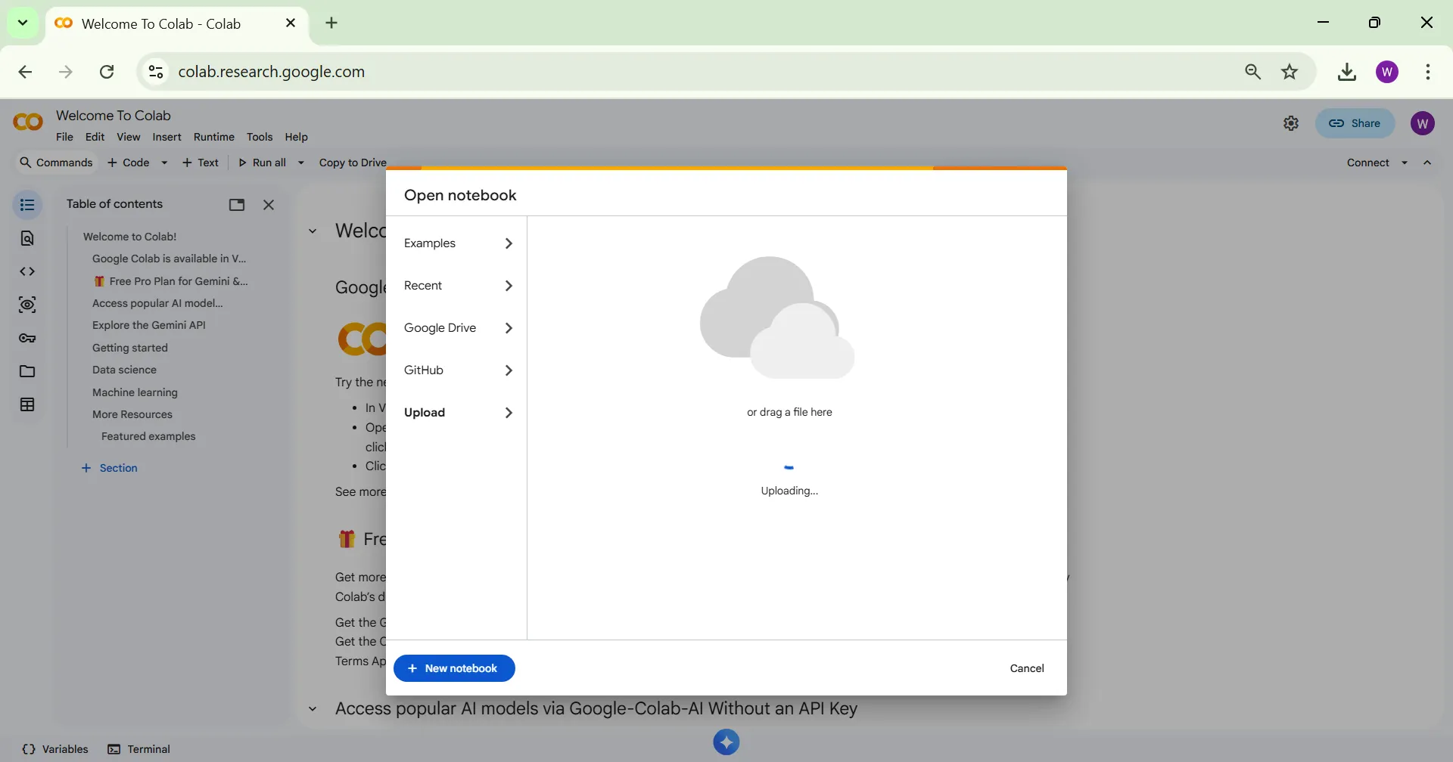Image resolution: width=1453 pixels, height=762 pixels.
Task: Click the cloud upload drop area image
Action: [777, 317]
